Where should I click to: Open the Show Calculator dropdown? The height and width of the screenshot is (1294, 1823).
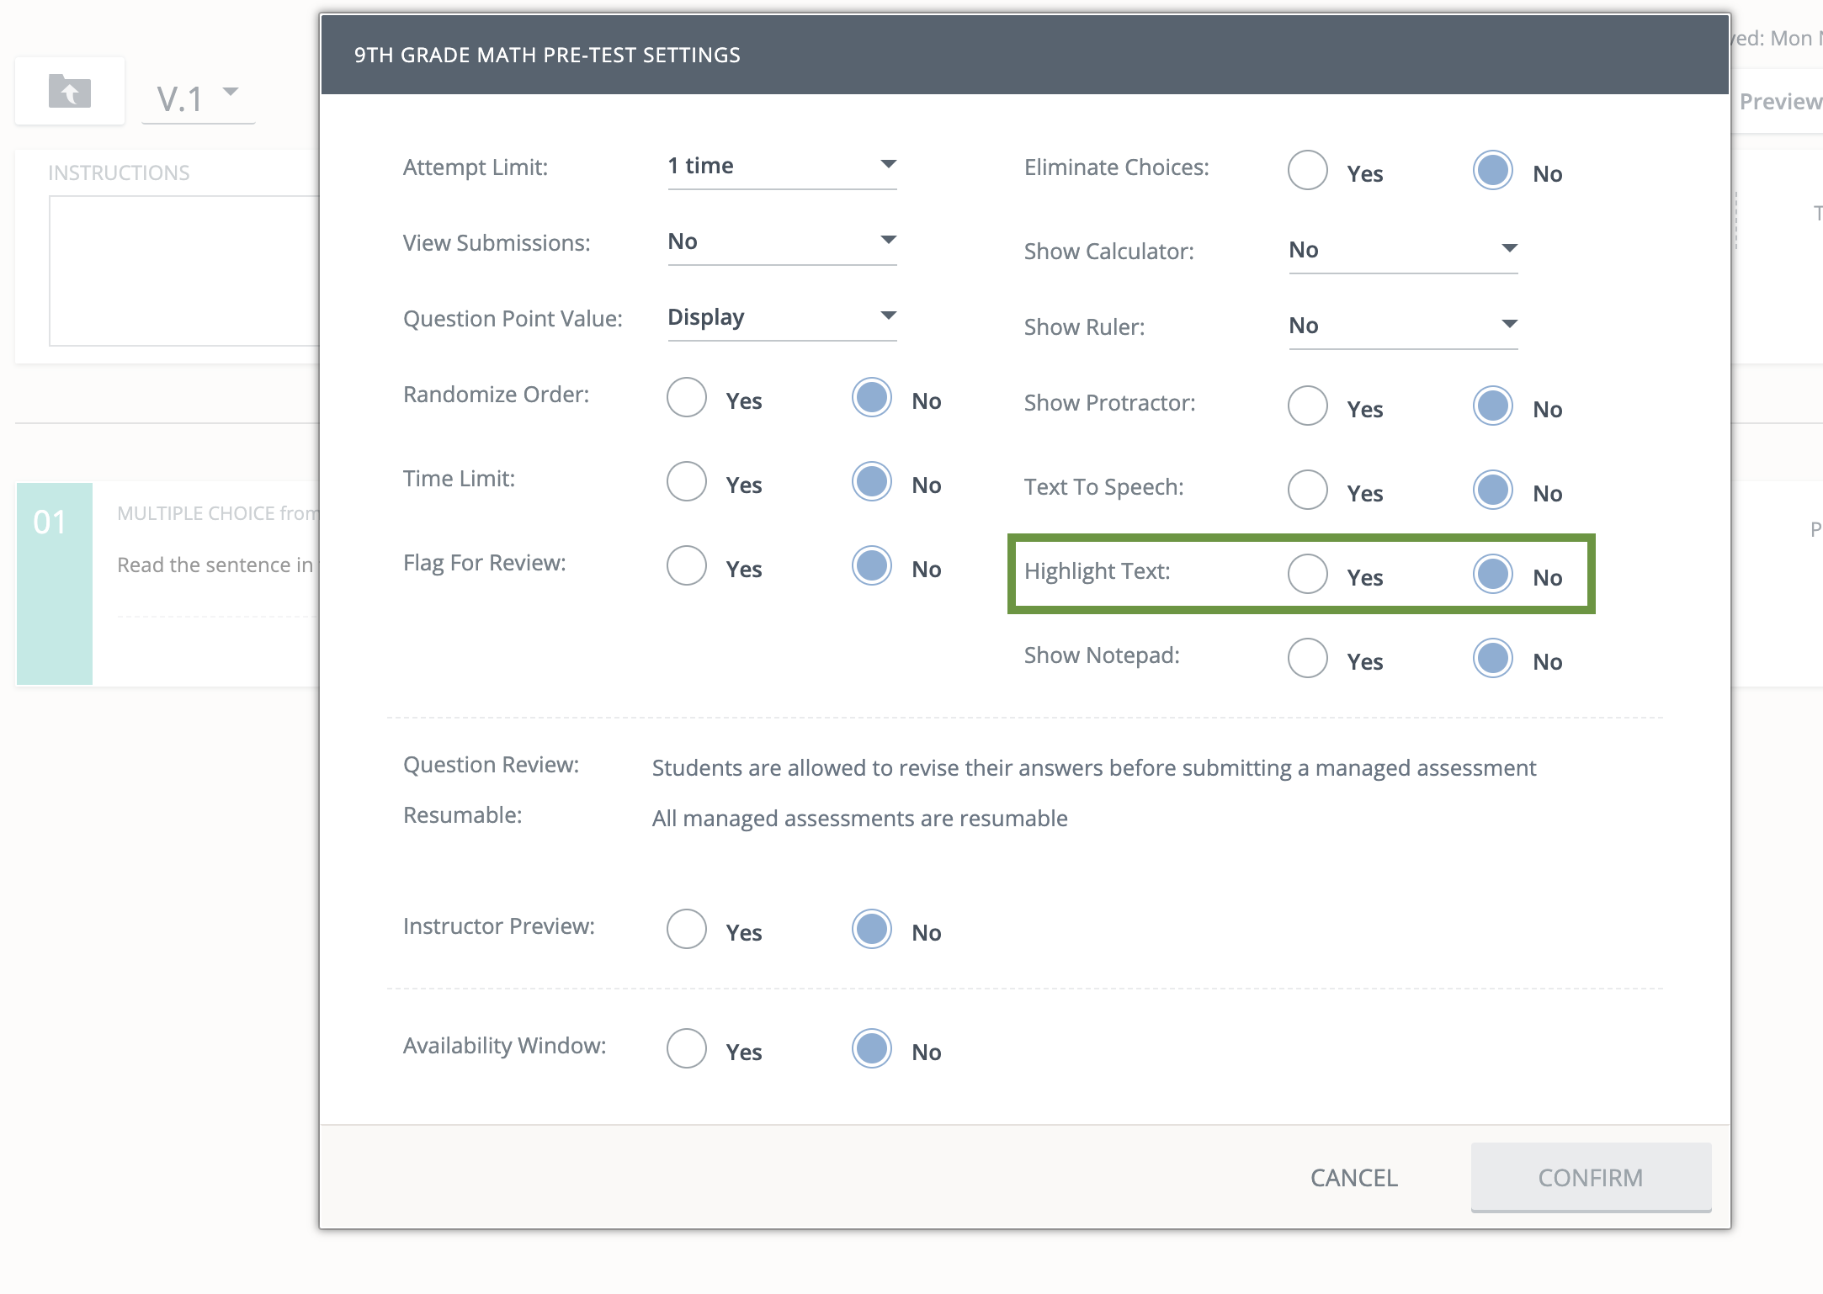pos(1509,247)
